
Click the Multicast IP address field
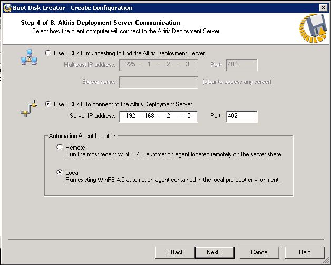(159, 65)
